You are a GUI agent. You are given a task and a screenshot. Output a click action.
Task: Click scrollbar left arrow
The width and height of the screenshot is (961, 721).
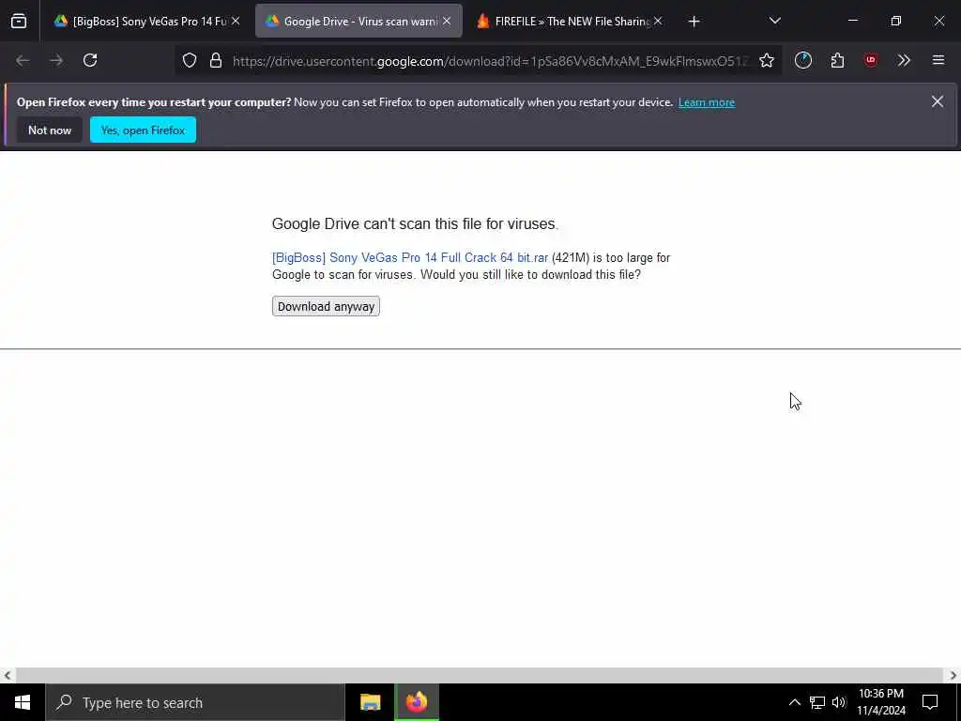(x=8, y=676)
